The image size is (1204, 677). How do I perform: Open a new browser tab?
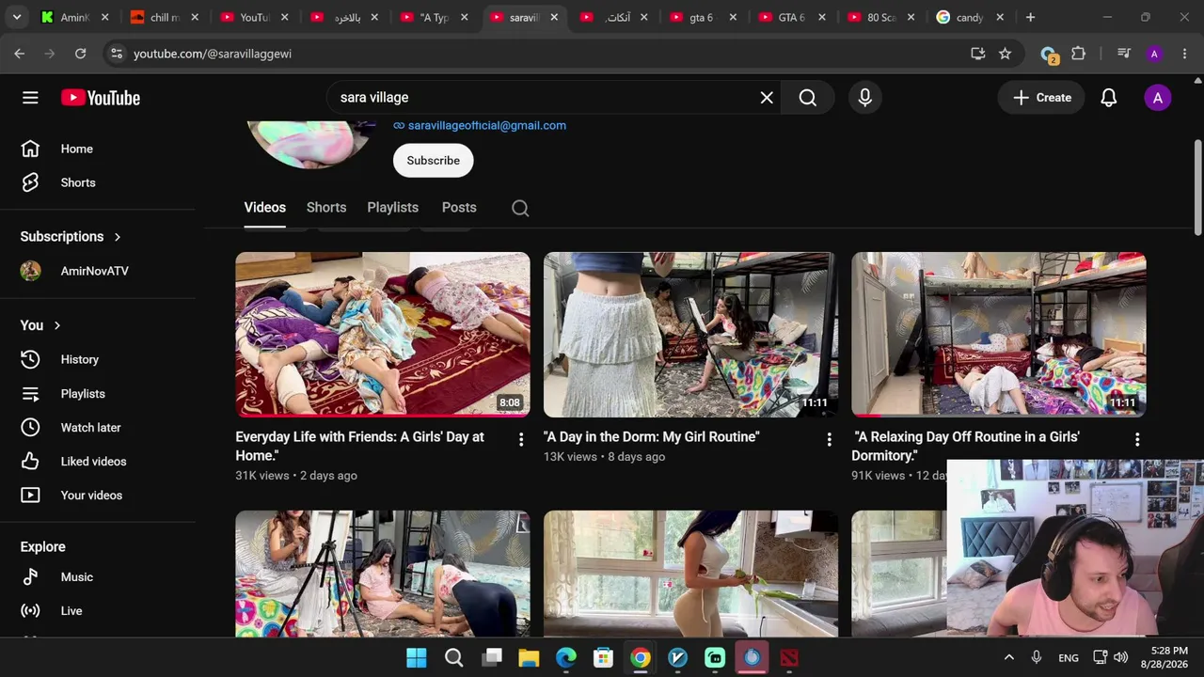pyautogui.click(x=1031, y=17)
